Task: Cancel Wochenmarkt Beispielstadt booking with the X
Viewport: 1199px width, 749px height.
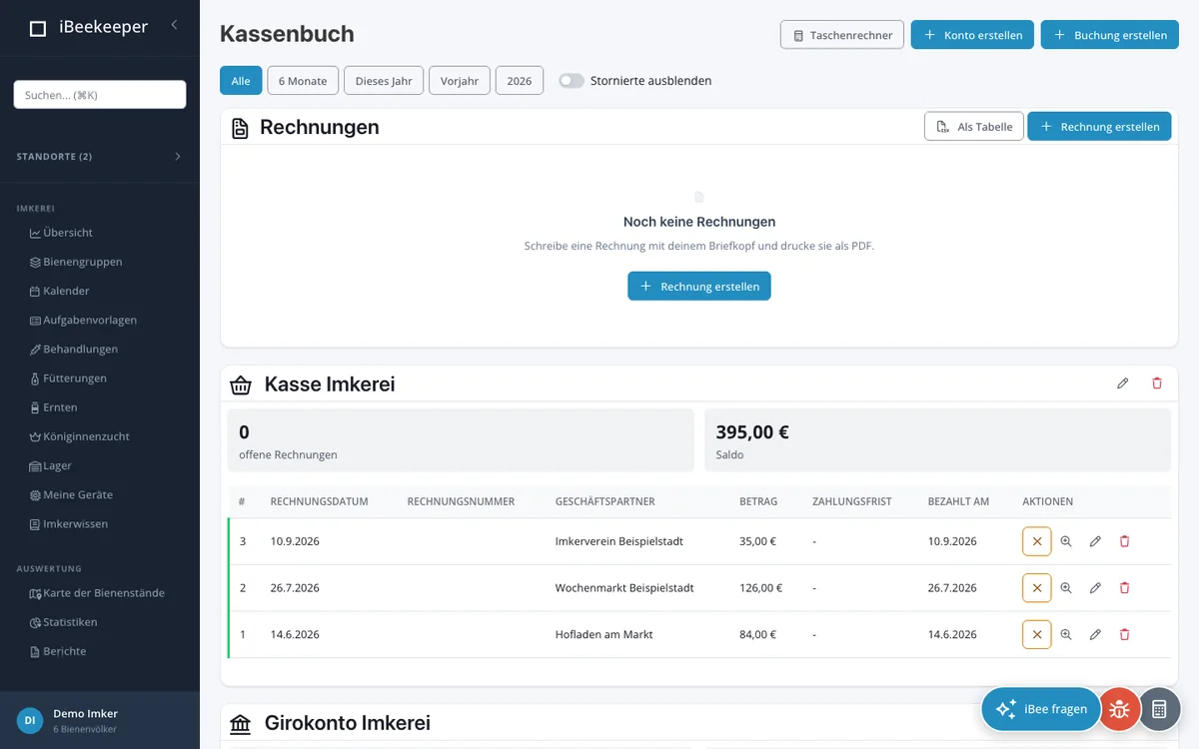Action: (x=1037, y=588)
